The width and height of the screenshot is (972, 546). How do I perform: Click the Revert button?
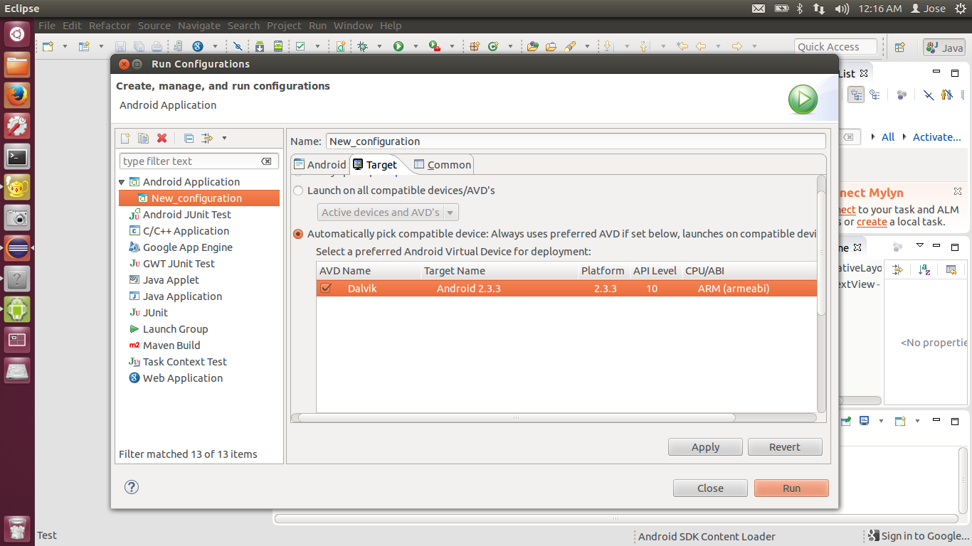click(x=785, y=447)
